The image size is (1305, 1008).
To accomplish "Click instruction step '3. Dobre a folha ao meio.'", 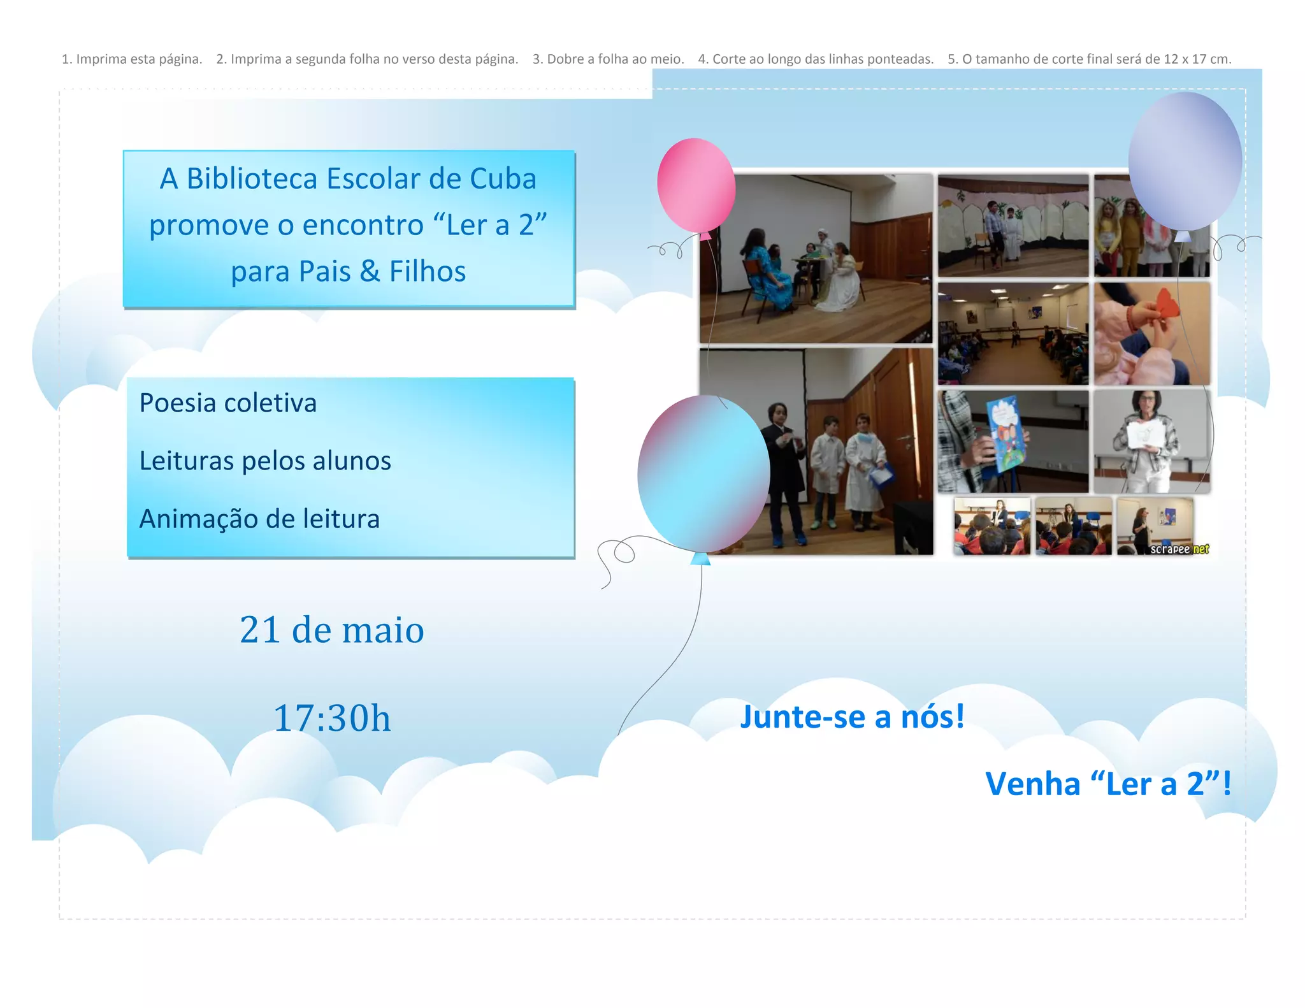I will 608,59.
